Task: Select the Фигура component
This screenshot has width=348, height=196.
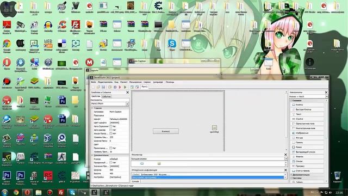Action: (x=307, y=138)
